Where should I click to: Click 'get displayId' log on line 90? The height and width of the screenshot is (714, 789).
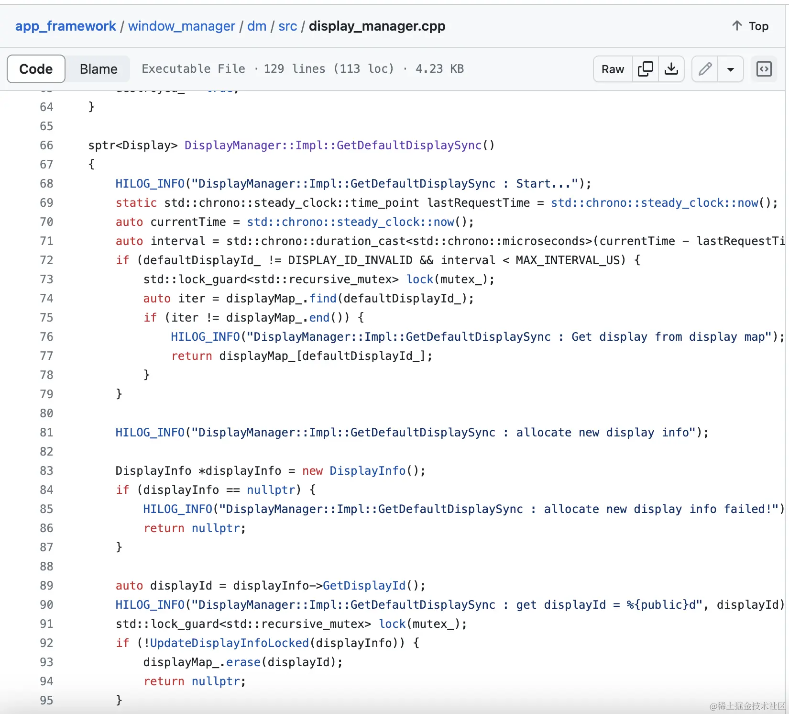click(449, 605)
